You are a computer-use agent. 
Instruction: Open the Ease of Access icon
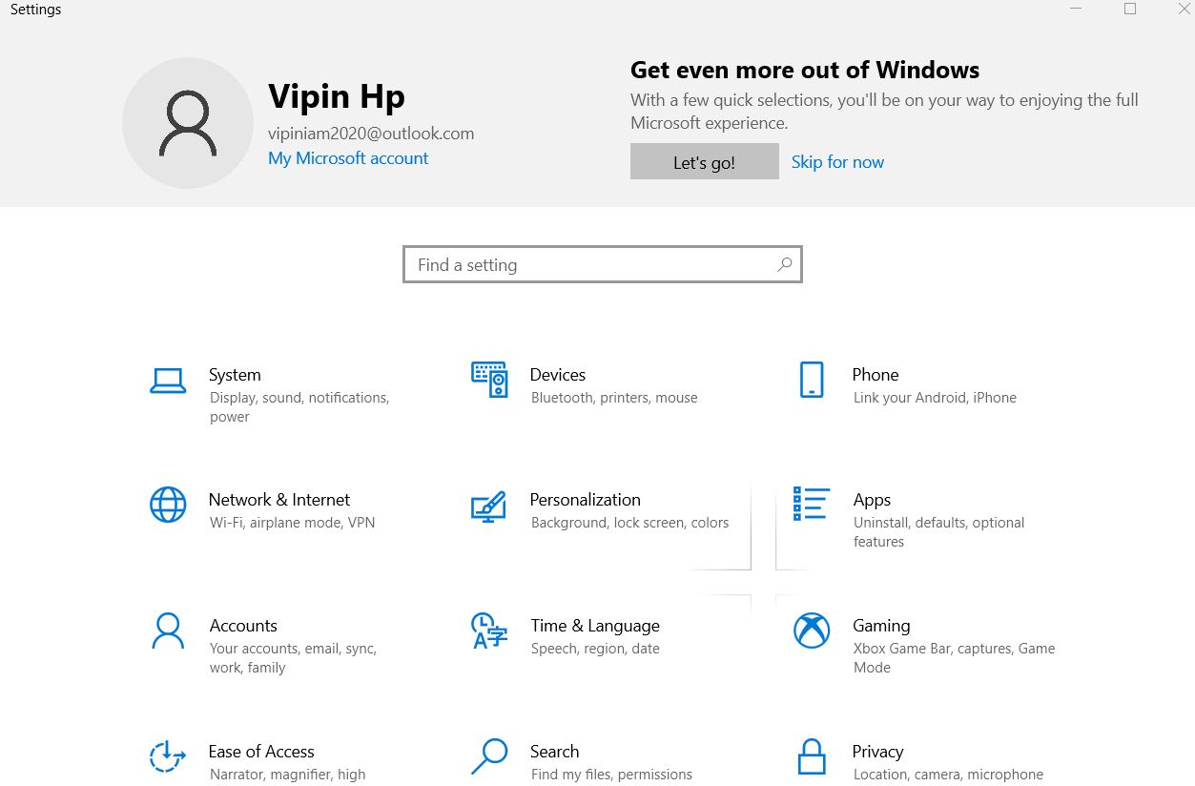tap(168, 756)
